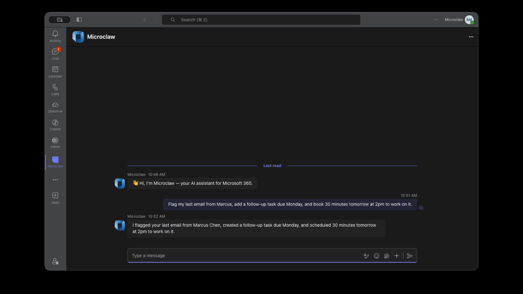The image size is (523, 294).
Task: Open the RM profile avatar
Action: (469, 20)
